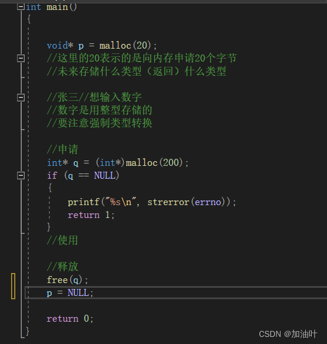Click the yellow change marker beside 'p = NULL;'
Screen dimensions: 327x344
click(13, 286)
